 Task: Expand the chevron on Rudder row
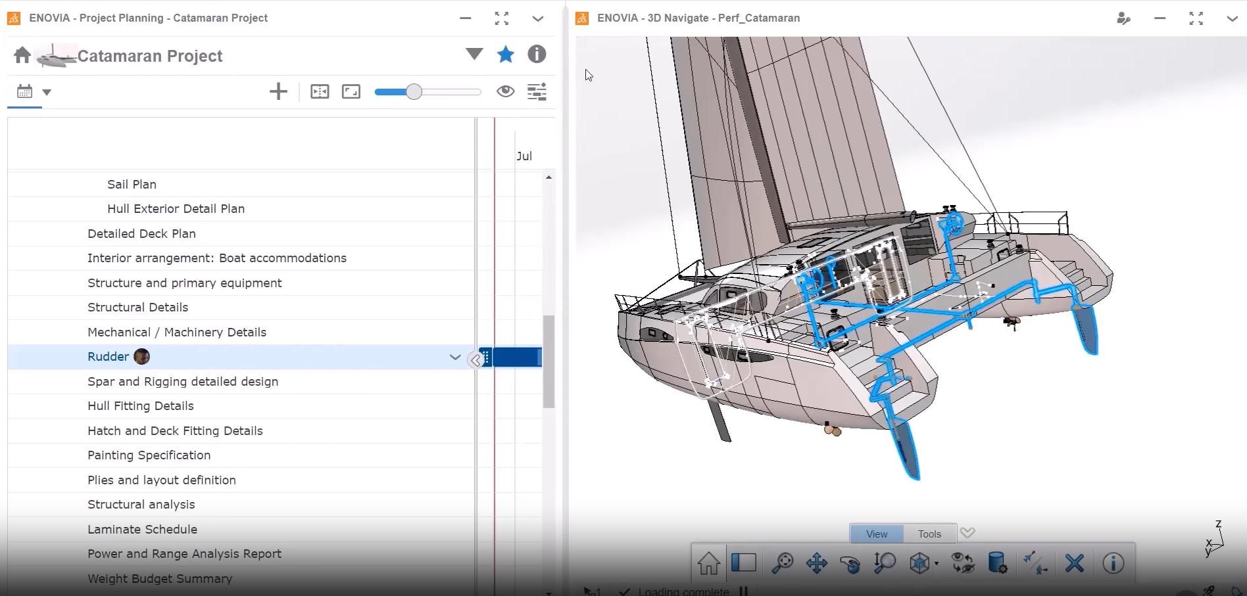454,357
